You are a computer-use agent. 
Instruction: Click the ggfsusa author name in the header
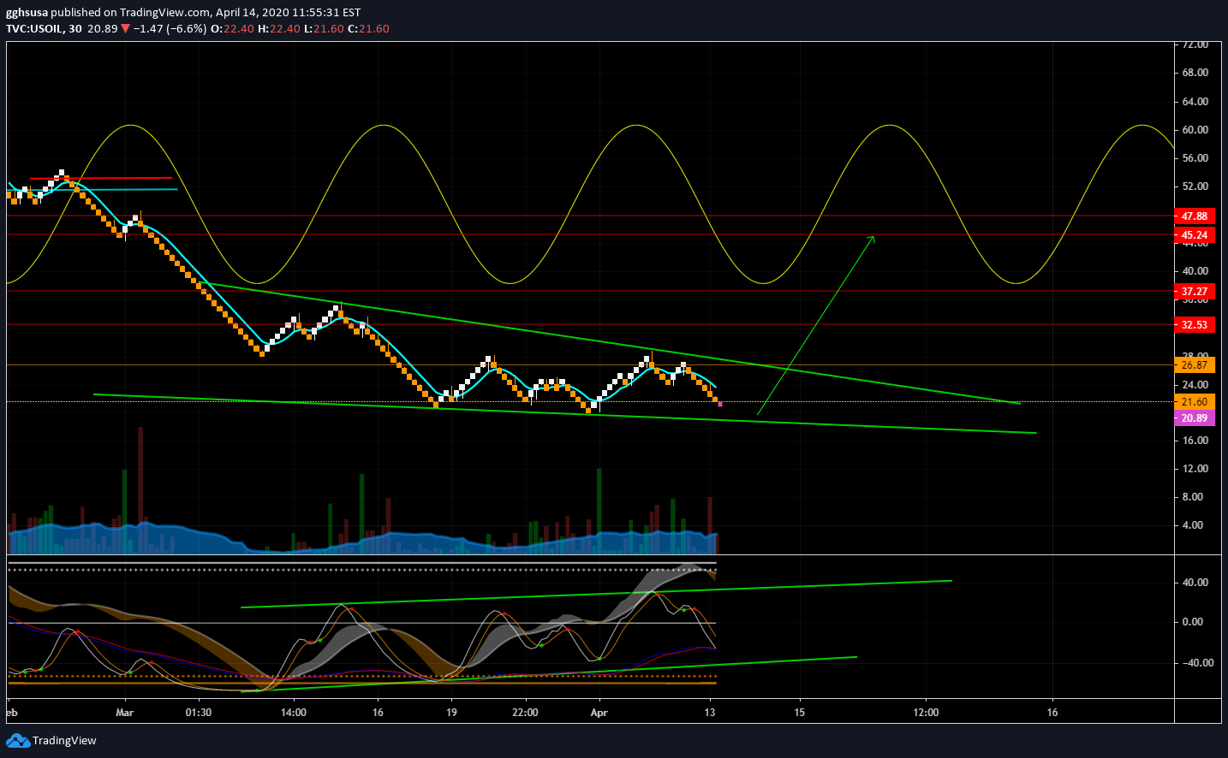click(27, 13)
